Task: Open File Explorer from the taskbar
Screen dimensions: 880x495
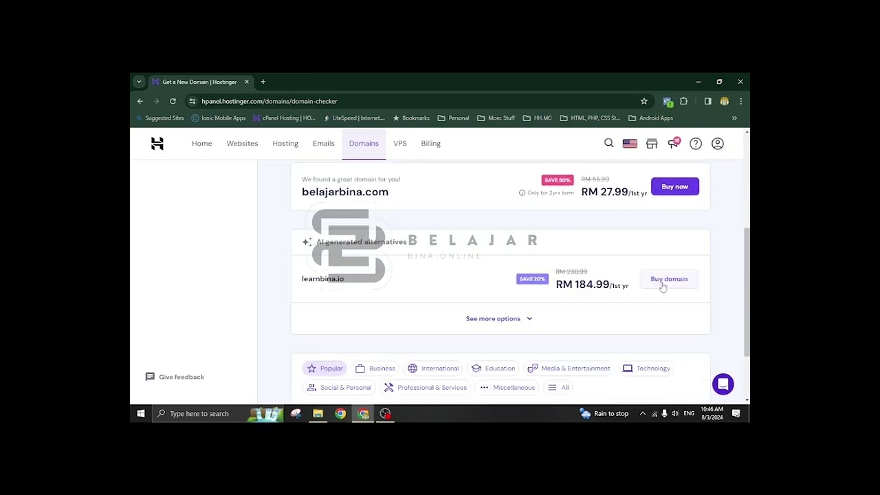Action: click(x=318, y=413)
